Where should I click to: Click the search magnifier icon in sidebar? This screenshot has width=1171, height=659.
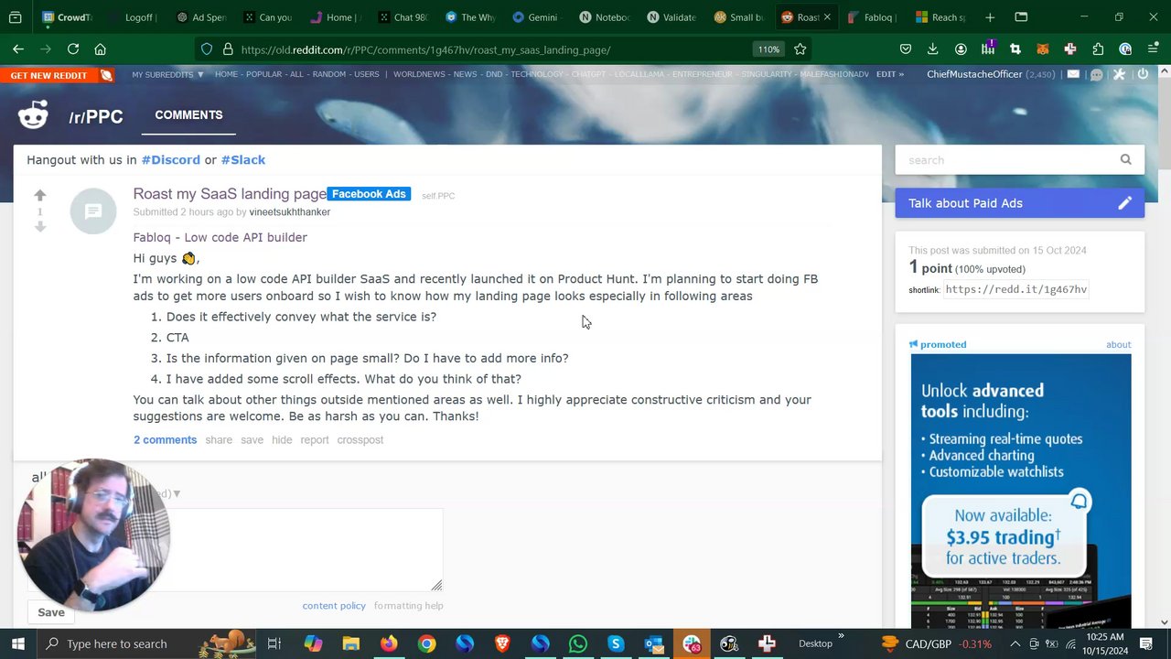(1125, 159)
